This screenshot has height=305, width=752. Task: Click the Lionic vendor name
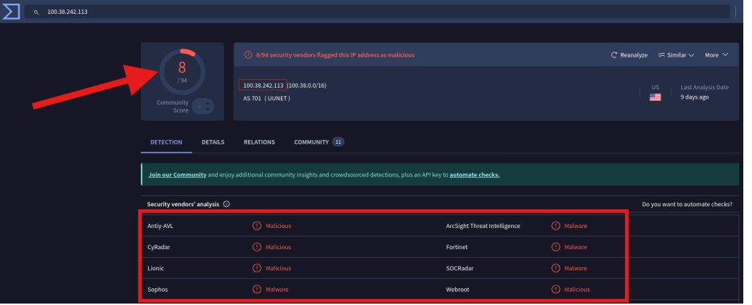(x=155, y=269)
